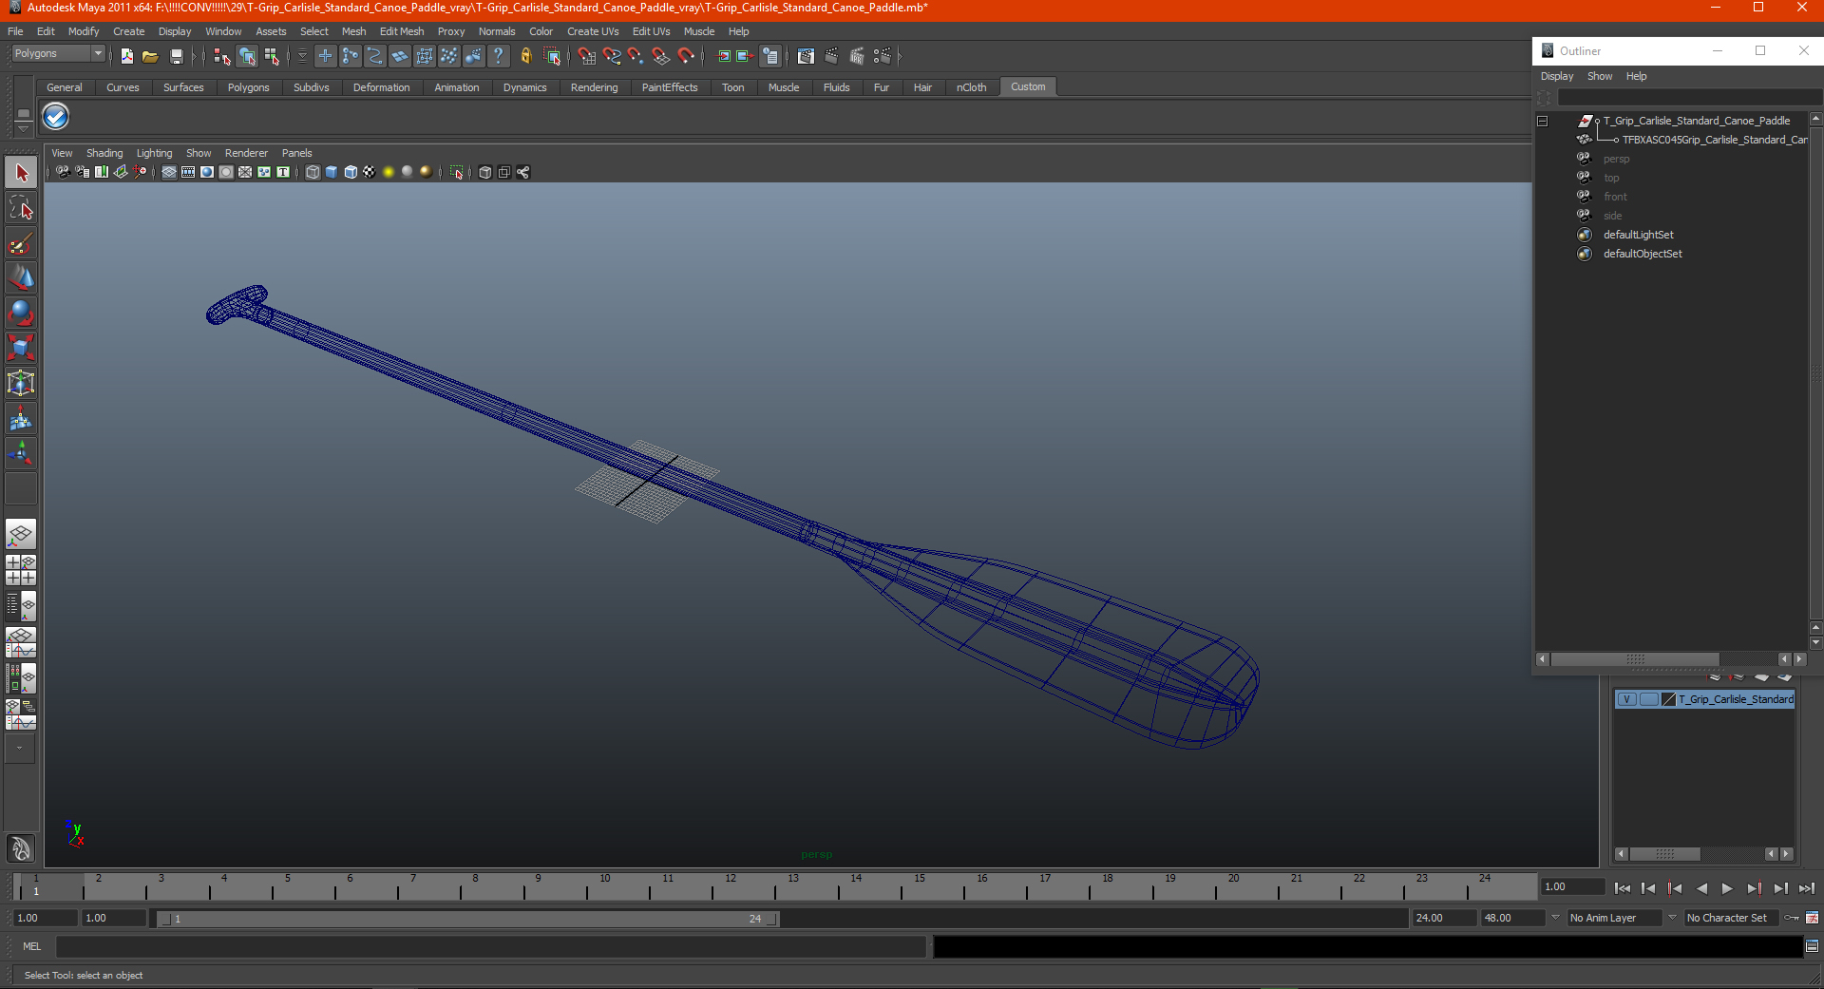Click the yellow Use All Lights sphere icon

(x=389, y=172)
